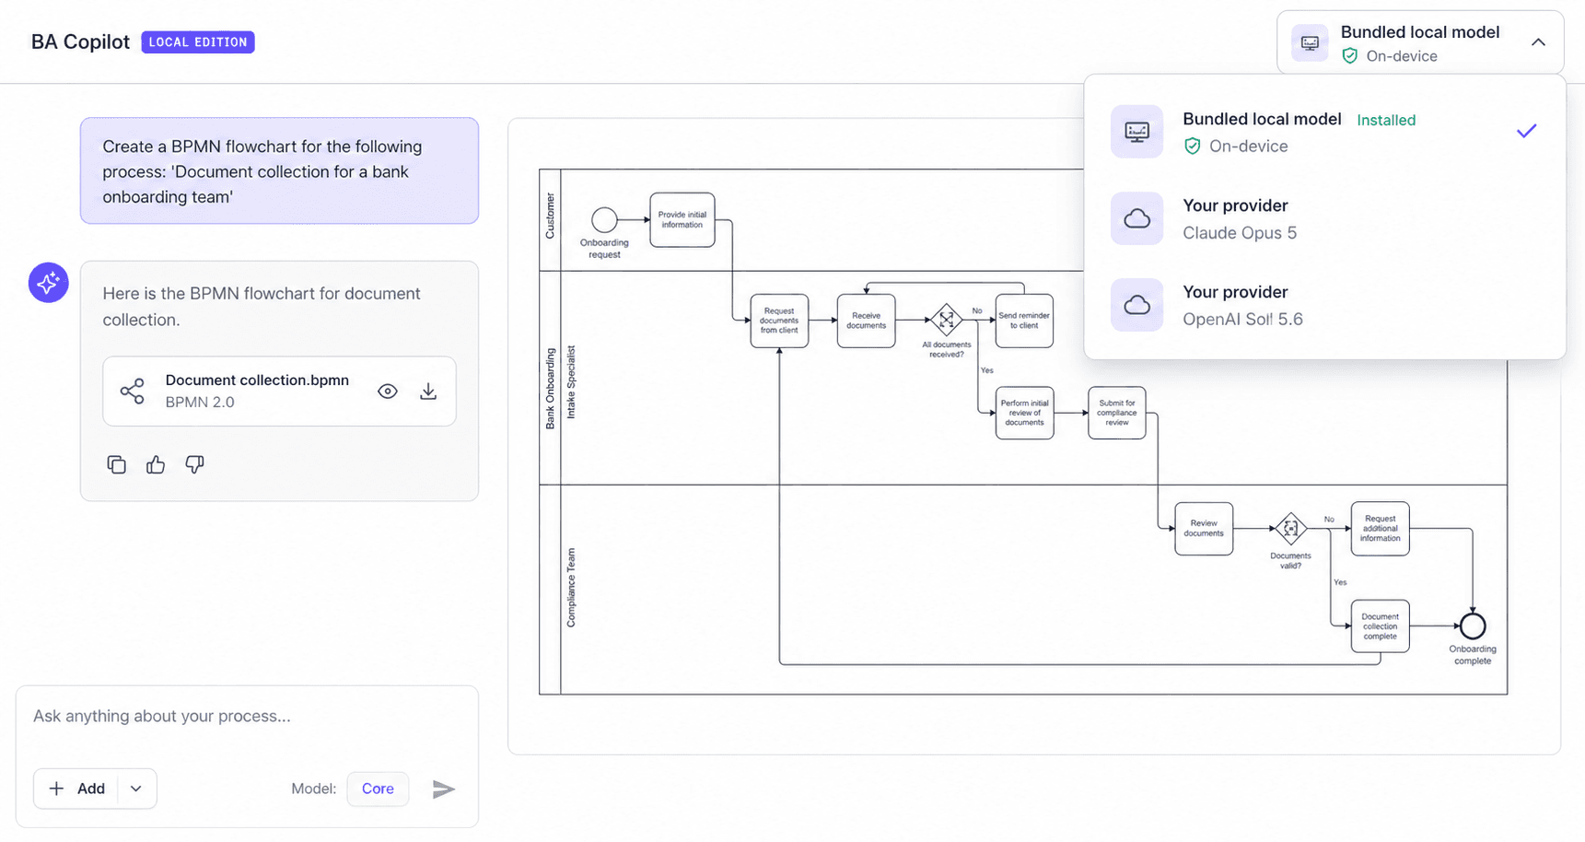The image size is (1585, 842).
Task: Click the share icon on the BPMN file card
Action: (x=133, y=391)
